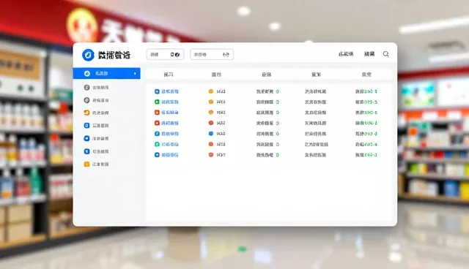The image size is (469, 269).
Task: Open search with the magnifier icon
Action: point(386,54)
